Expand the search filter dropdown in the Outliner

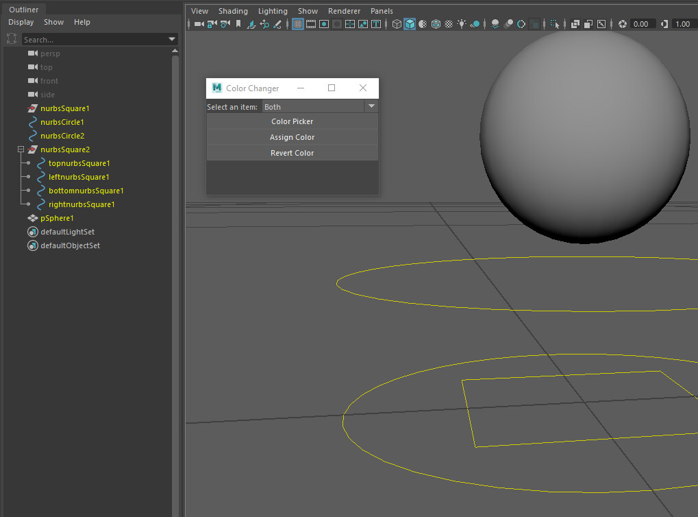point(173,39)
